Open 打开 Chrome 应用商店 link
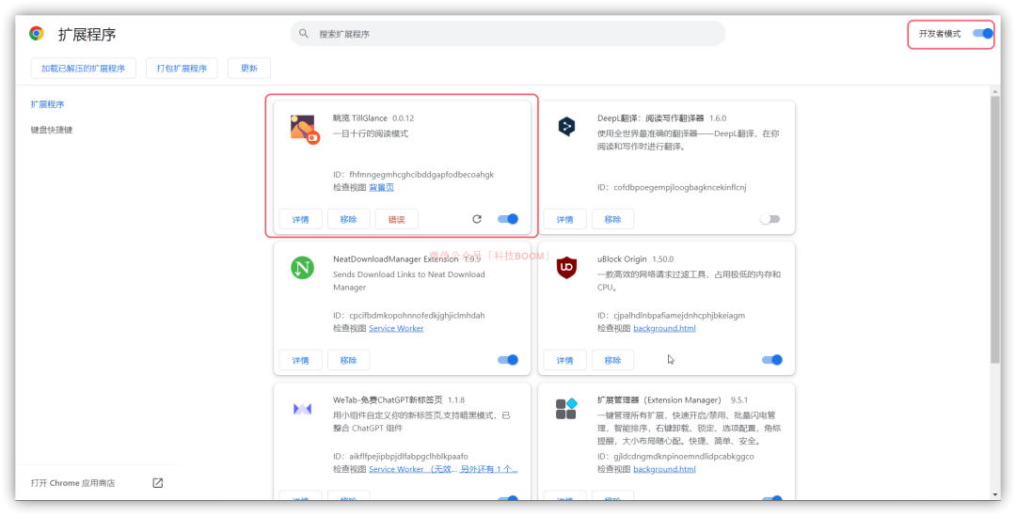Screen dimensions: 1016x516 click(72, 483)
